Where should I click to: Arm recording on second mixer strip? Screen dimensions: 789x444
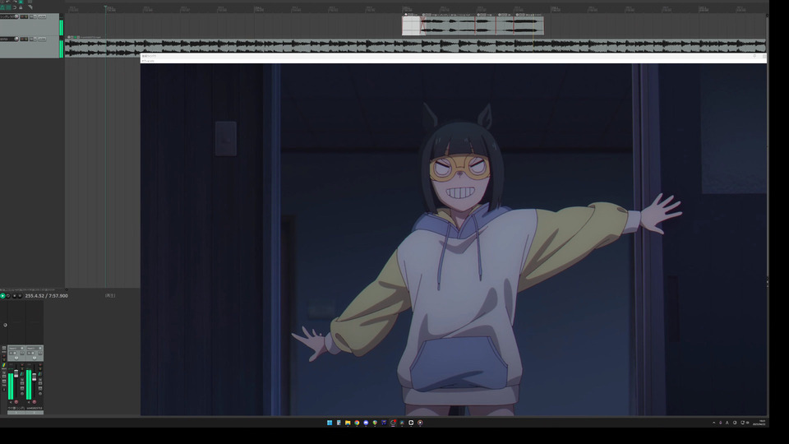[35, 402]
